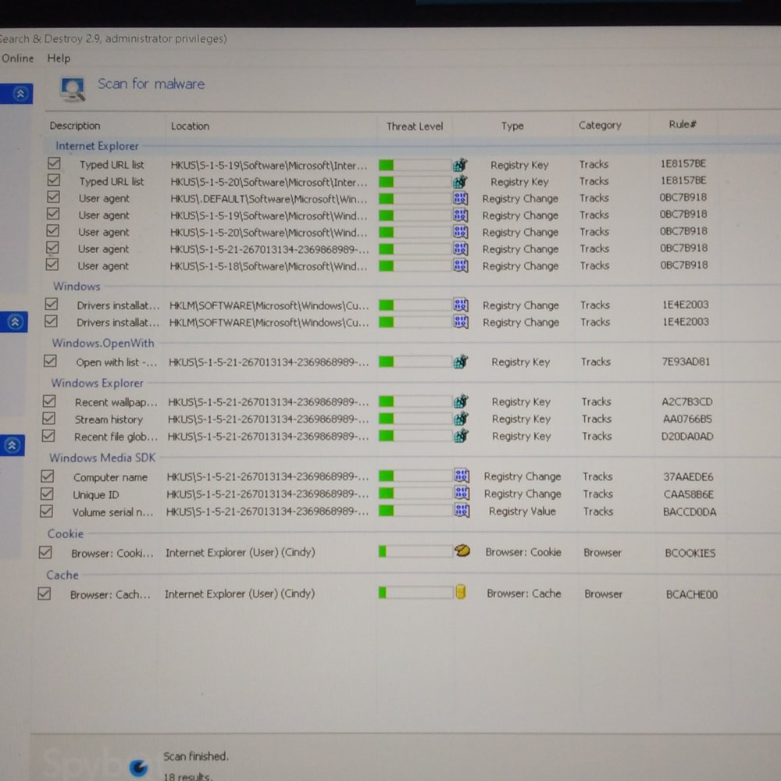Viewport: 781px width, 781px height.
Task: Toggle the bottom sidebar chevron button
Action: coord(12,445)
